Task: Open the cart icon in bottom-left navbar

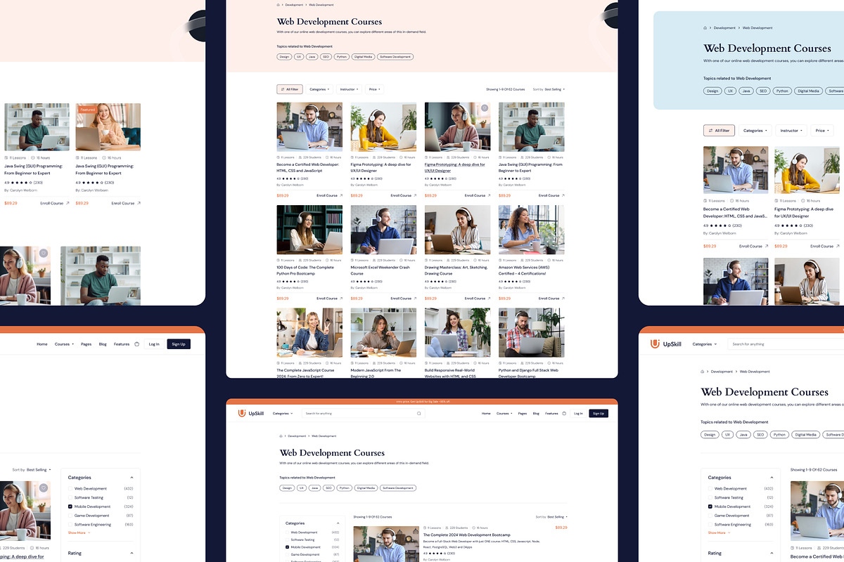Action: 137,344
